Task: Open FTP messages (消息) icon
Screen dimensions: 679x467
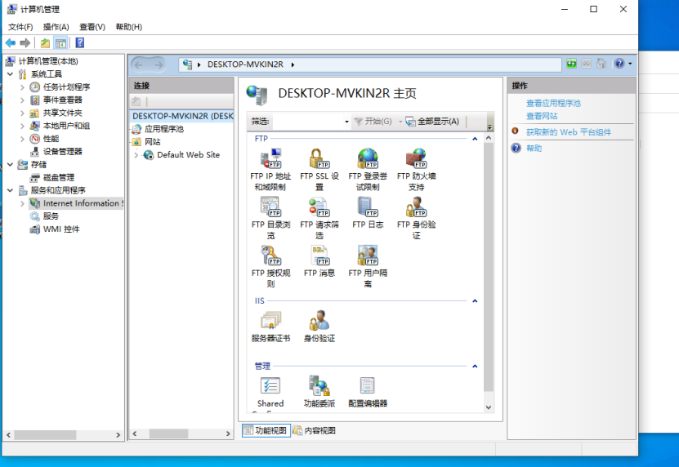Action: pos(319,261)
